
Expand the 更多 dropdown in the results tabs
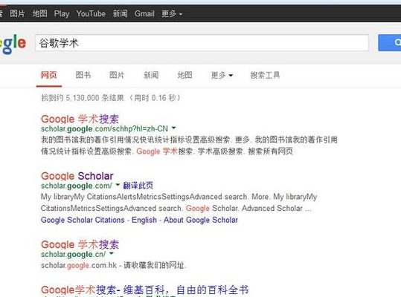pos(222,75)
